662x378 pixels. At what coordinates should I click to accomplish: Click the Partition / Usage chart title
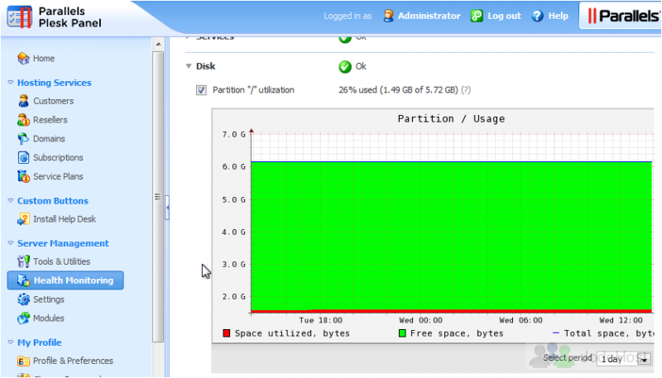coord(451,119)
